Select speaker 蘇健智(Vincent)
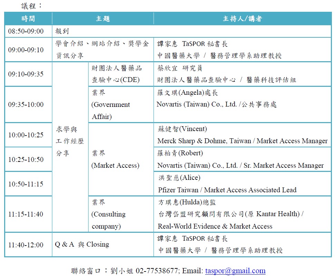Screen dimensions: 335x276 coord(182,129)
